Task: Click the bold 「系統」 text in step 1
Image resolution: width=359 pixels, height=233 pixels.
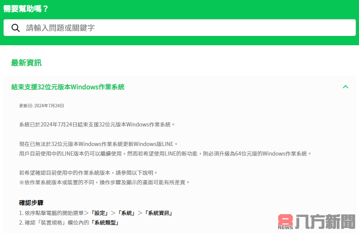Action: 126,213
